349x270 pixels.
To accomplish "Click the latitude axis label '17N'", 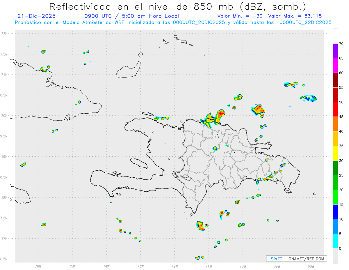I will [5, 239].
